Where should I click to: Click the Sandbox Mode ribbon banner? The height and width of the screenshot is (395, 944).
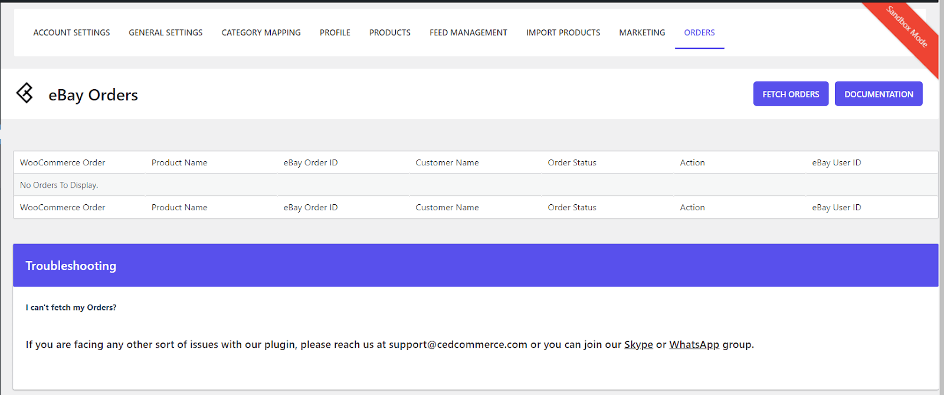pos(907,27)
